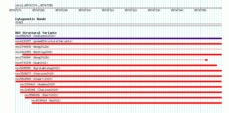Click the Cytogenetic Bands track title

[31, 19]
